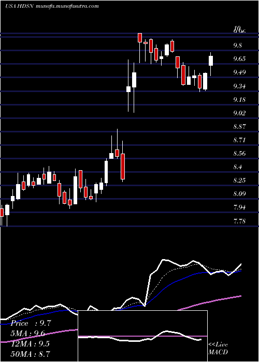
Task: Click the 8.56 price axis label
Action: (239, 154)
